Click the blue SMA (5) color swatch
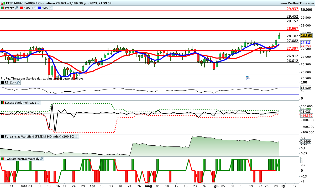The height and width of the screenshot is (189, 315). click(39, 8)
